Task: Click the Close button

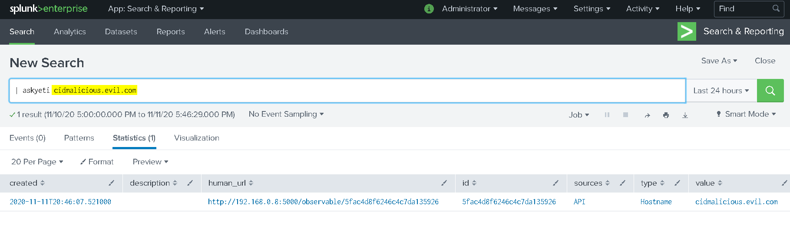Action: point(765,61)
